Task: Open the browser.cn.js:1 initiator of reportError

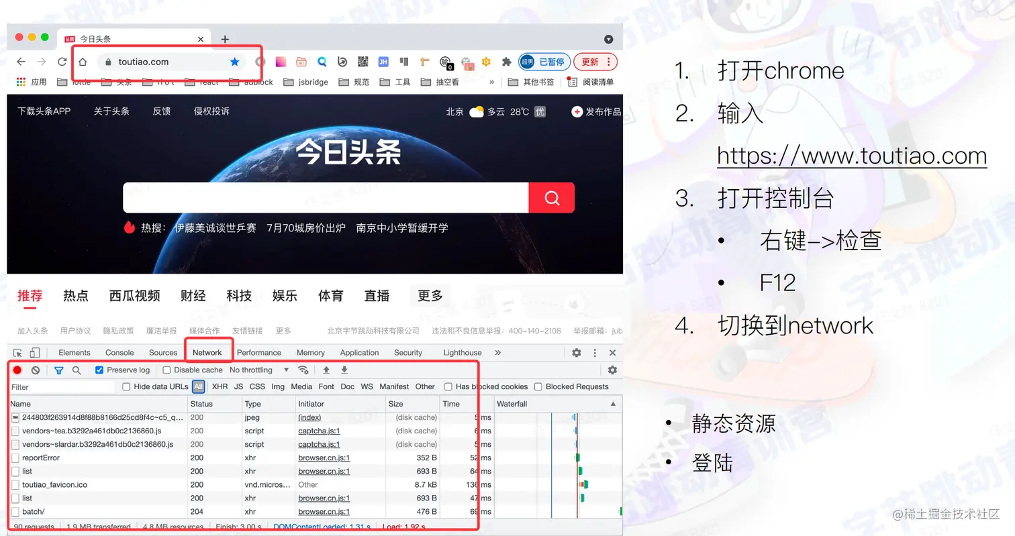Action: (324, 458)
